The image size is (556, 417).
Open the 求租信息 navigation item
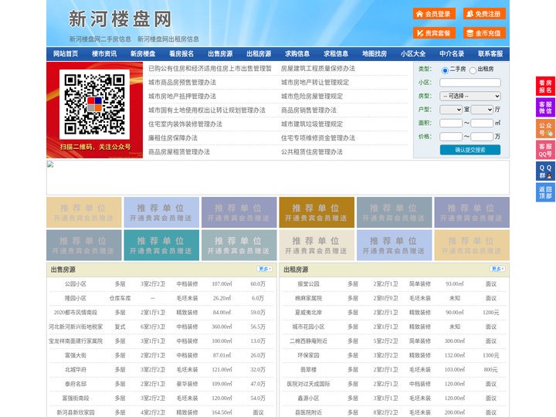coord(336,54)
